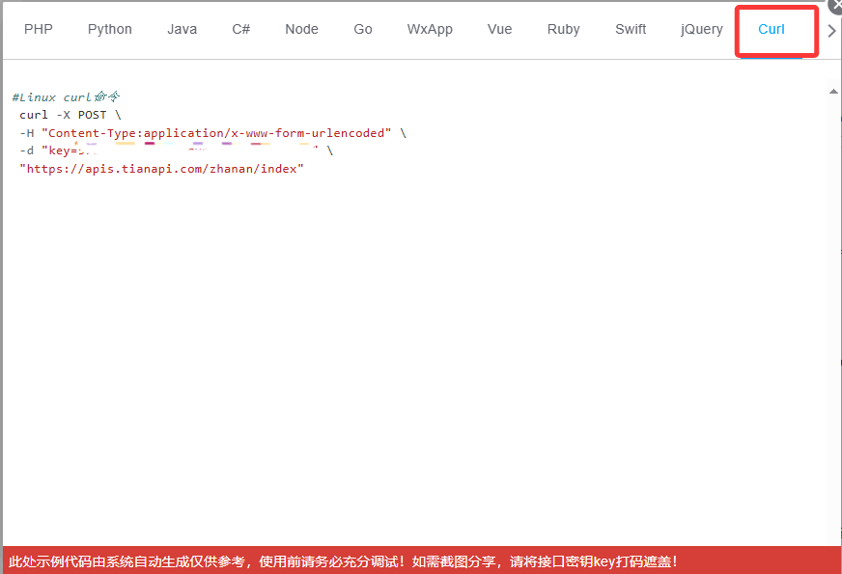Switch to the Node tab

coord(302,29)
